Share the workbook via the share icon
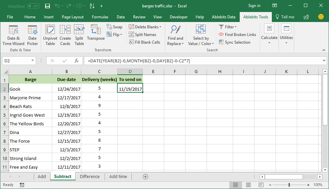The width and height of the screenshot is (329, 189). [306, 17]
